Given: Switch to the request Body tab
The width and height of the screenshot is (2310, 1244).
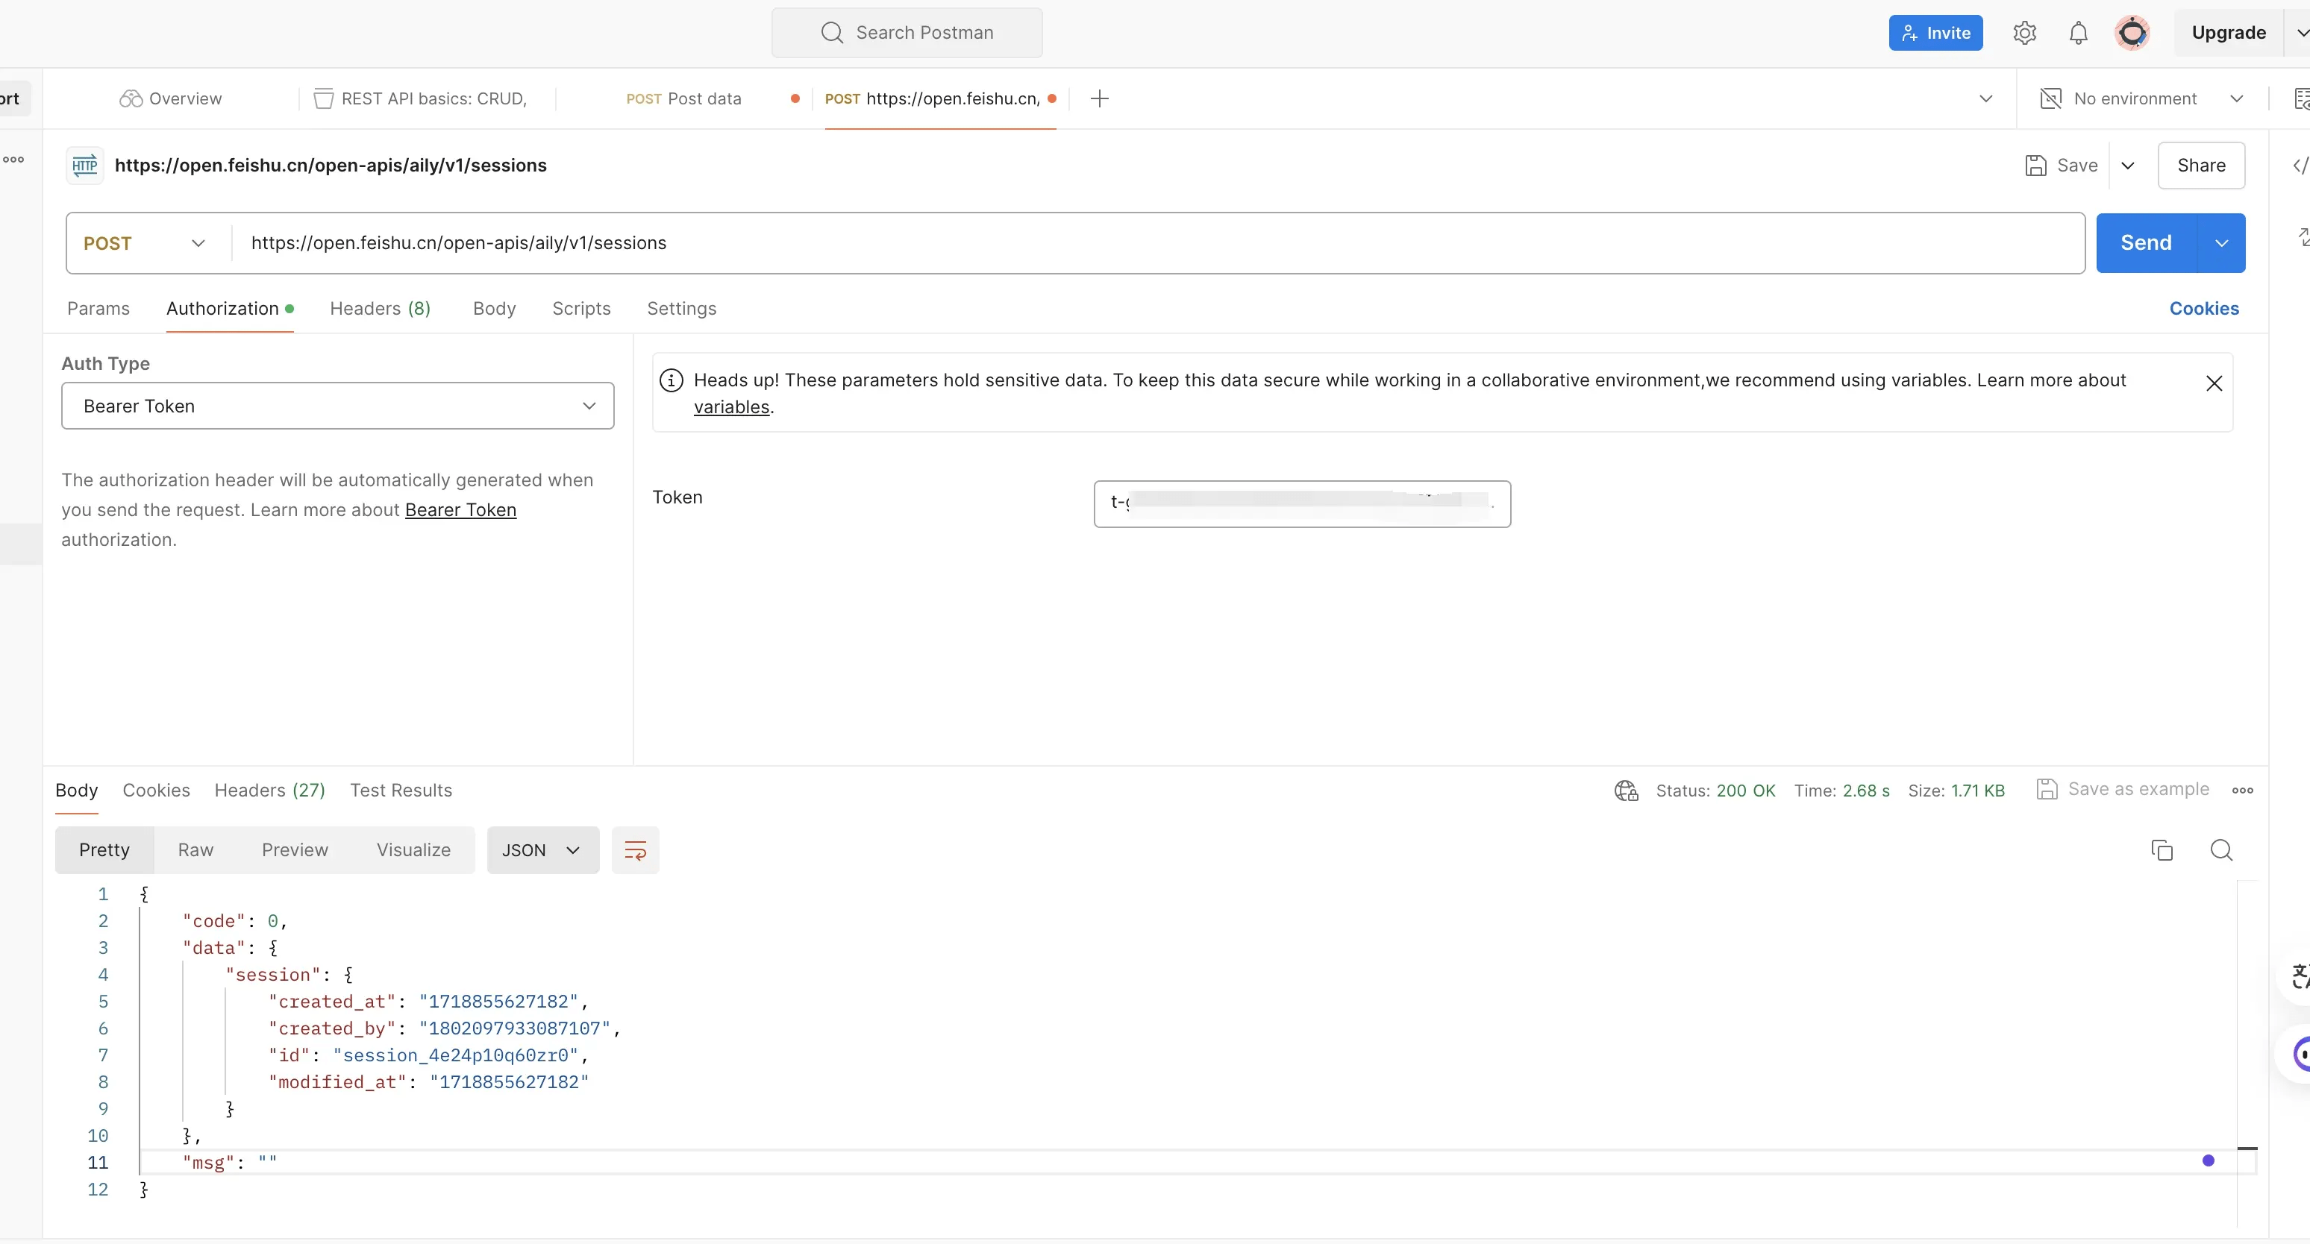Looking at the screenshot, I should click(x=494, y=308).
